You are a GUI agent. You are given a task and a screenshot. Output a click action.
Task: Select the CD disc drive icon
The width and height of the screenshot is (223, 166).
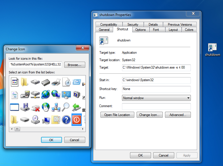pos(35,120)
